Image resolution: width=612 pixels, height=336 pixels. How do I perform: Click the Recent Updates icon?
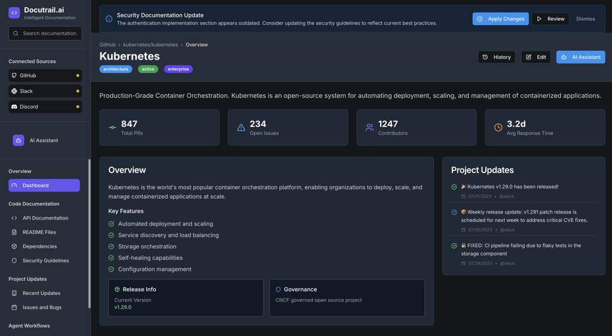14,293
